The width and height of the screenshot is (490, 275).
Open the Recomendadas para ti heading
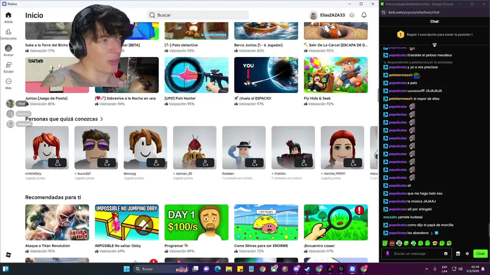point(53,197)
